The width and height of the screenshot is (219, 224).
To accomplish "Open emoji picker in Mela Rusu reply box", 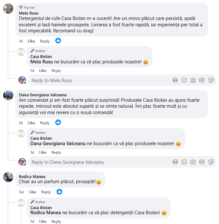I will tap(184, 80).
